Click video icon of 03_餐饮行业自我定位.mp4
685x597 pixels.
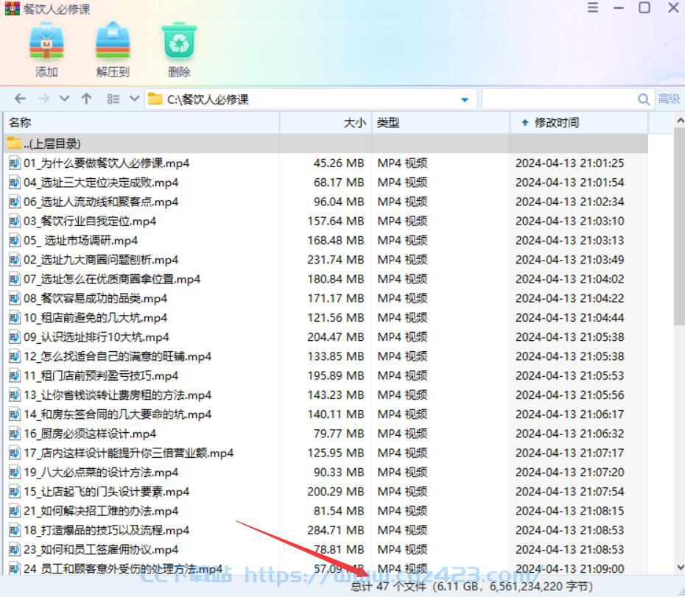[15, 221]
